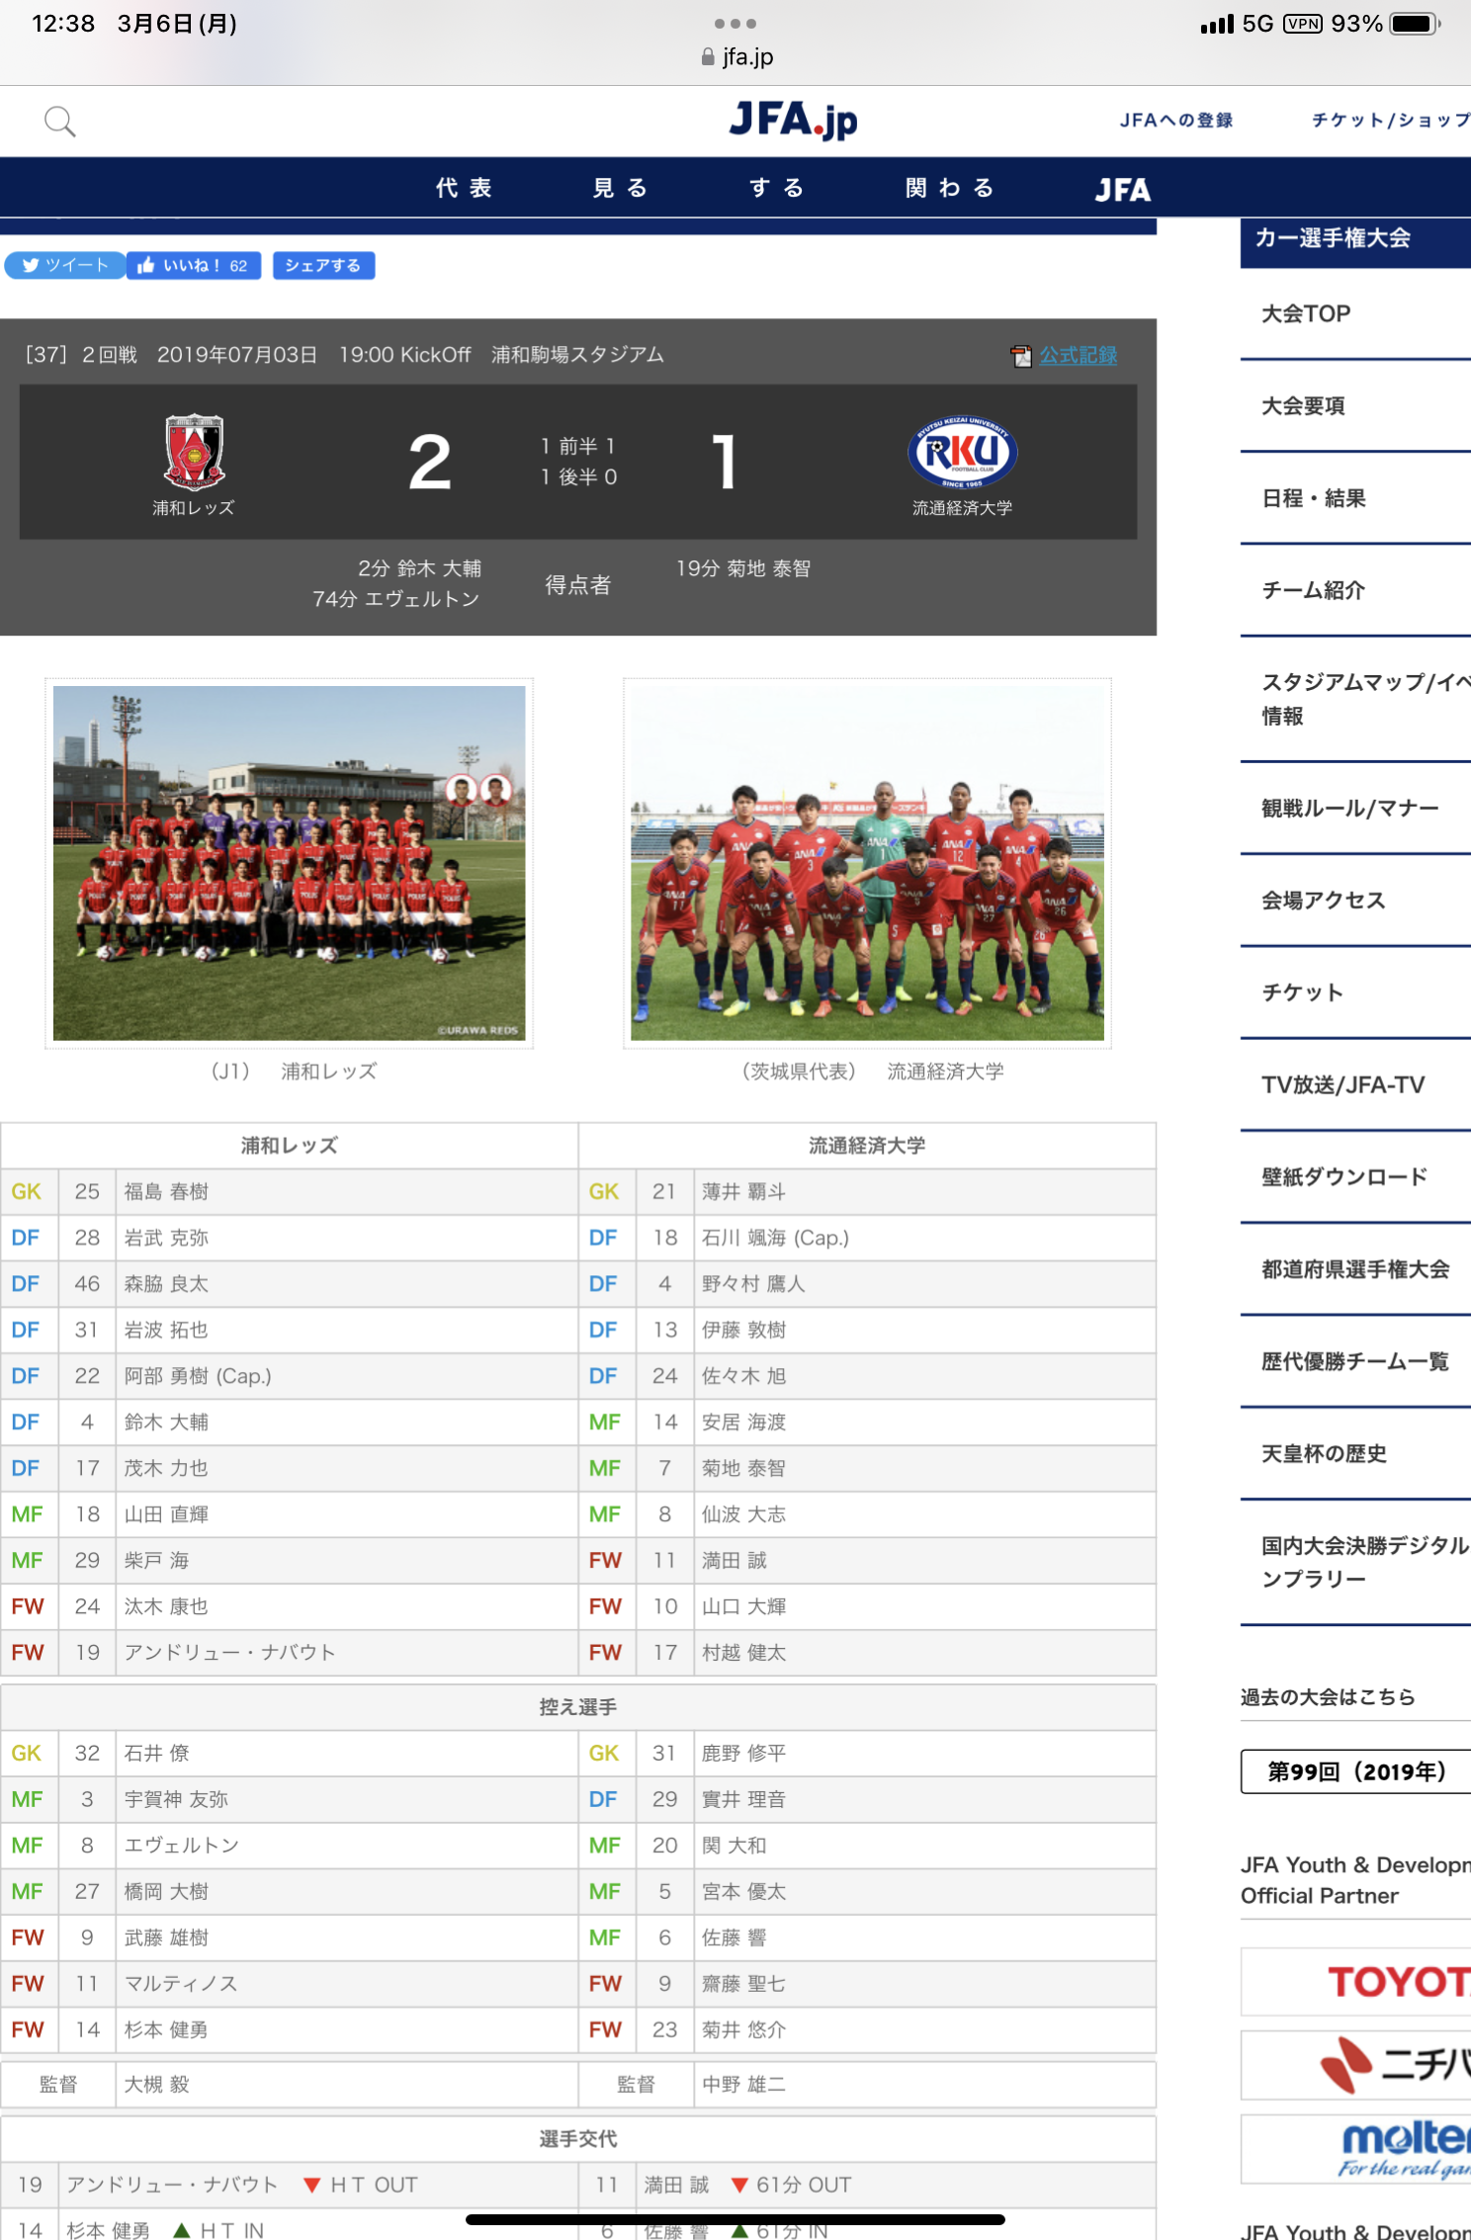
Task: Open 日程・結果 in the sidebar
Action: click(x=1314, y=498)
